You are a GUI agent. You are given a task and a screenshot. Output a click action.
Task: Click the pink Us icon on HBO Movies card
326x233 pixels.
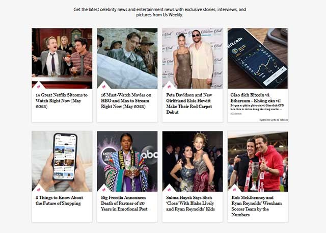(104, 87)
